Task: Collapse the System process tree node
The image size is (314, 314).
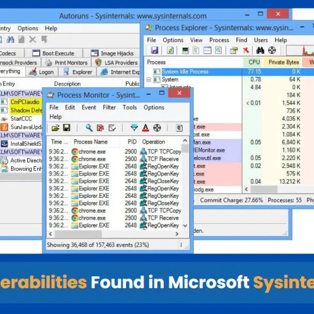Action: 149,80
